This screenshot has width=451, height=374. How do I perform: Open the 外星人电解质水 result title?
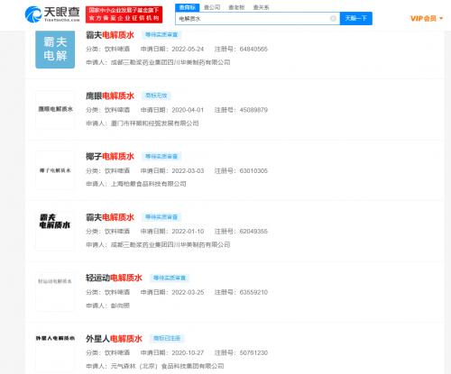(114, 339)
